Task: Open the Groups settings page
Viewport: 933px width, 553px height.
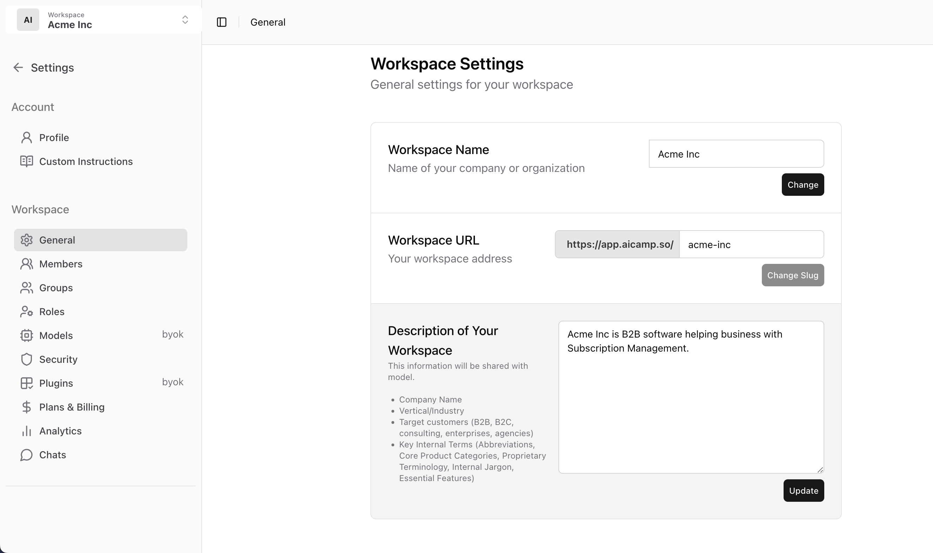Action: (56, 288)
